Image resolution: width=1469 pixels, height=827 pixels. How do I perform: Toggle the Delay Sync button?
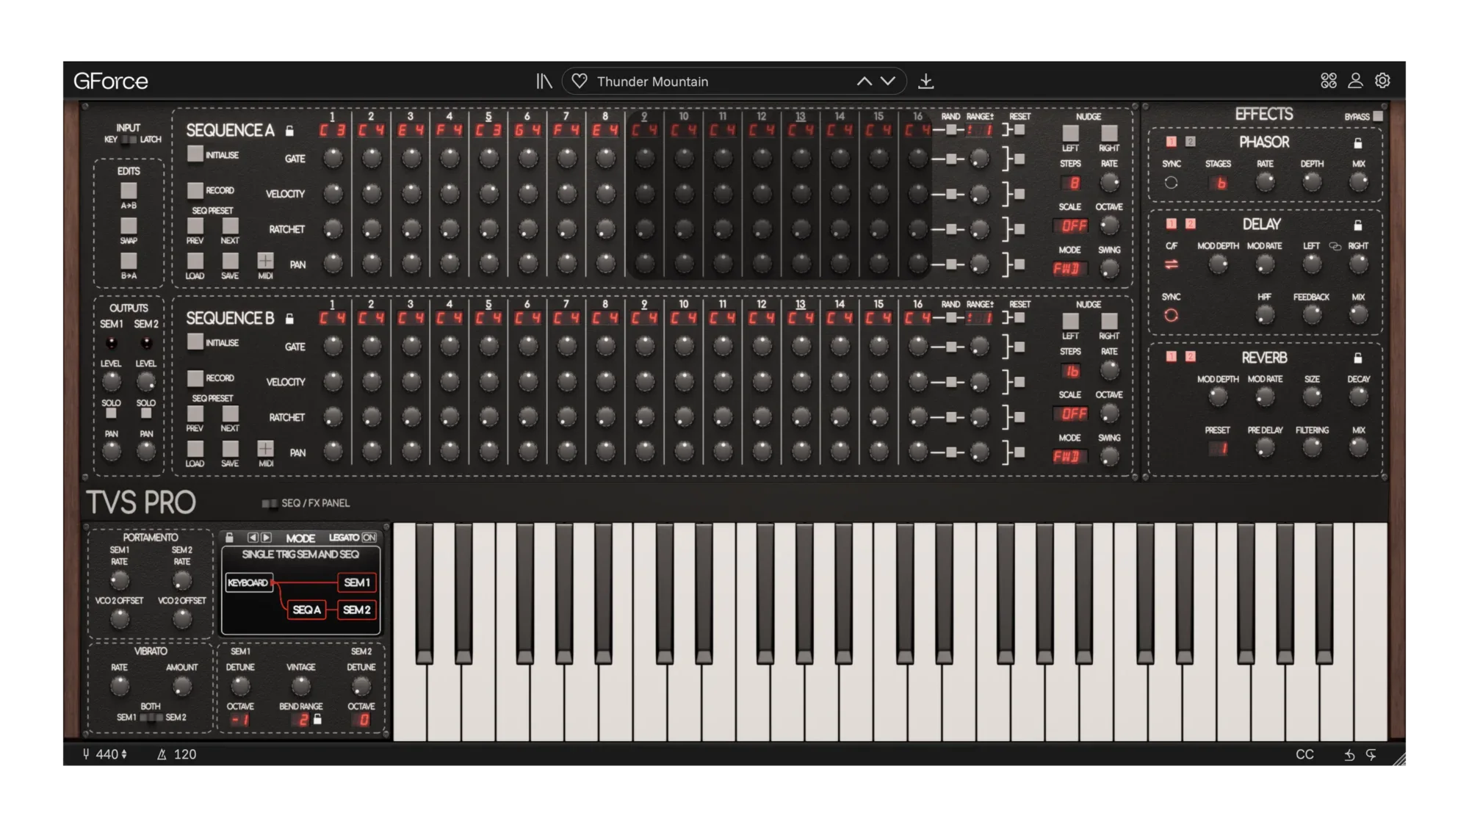pyautogui.click(x=1172, y=316)
